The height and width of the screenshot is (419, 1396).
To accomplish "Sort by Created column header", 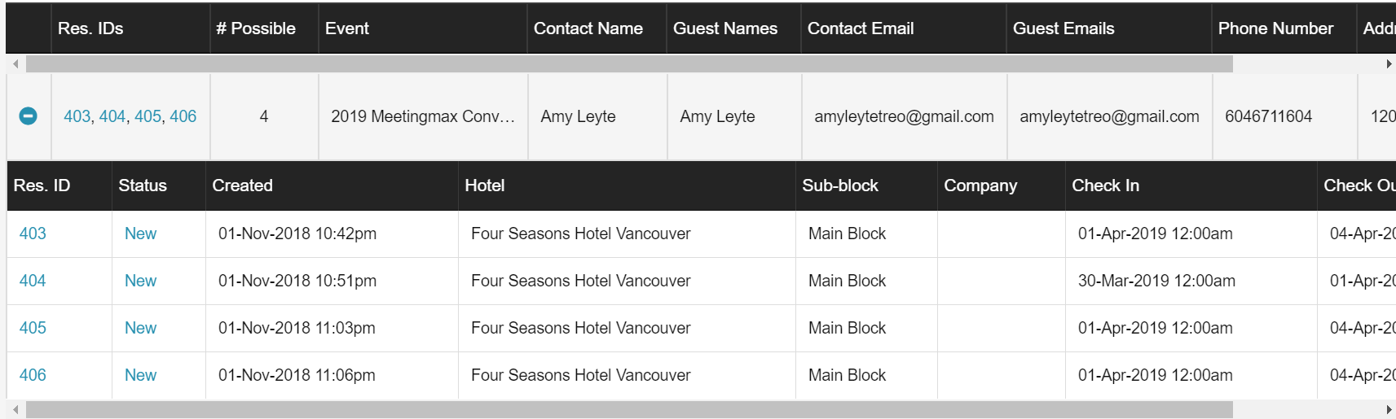I will pyautogui.click(x=242, y=185).
